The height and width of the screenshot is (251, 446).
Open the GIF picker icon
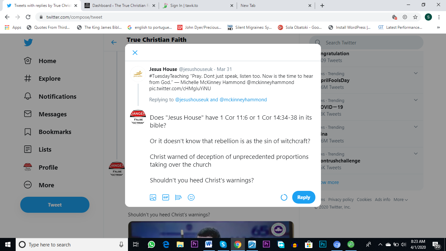click(166, 197)
